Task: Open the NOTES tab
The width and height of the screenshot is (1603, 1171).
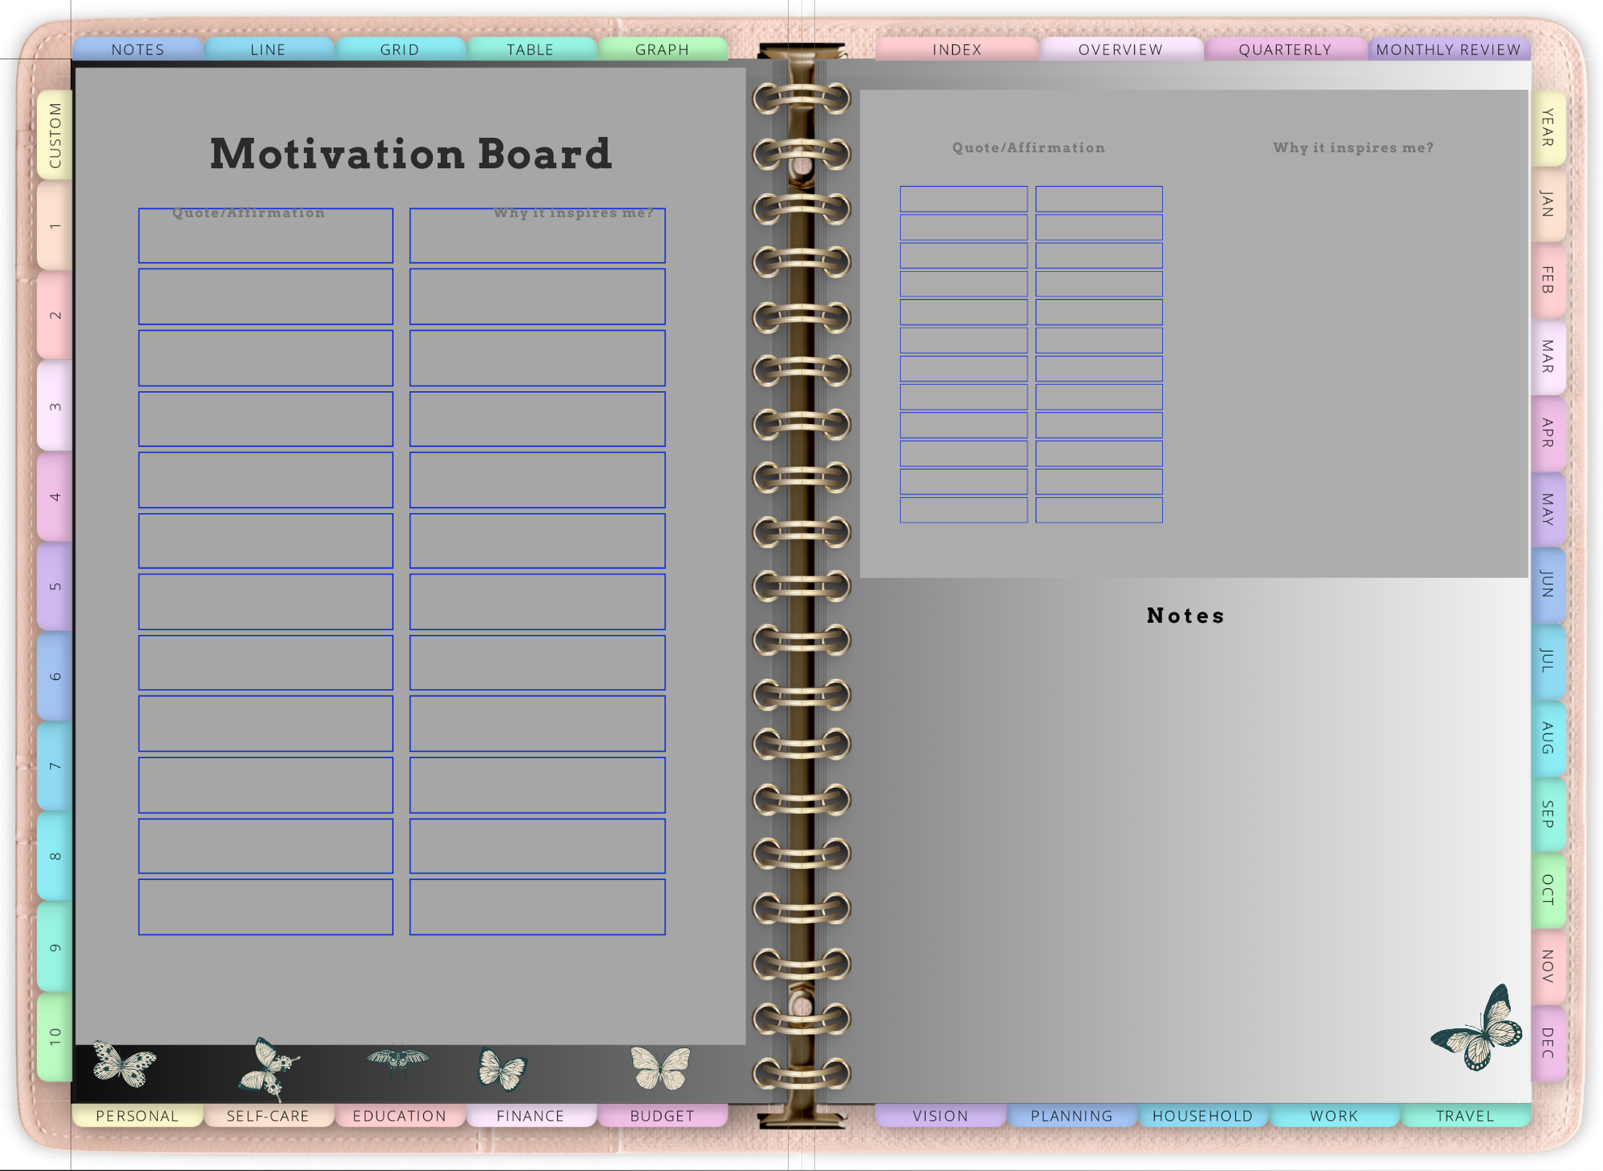Action: (138, 50)
